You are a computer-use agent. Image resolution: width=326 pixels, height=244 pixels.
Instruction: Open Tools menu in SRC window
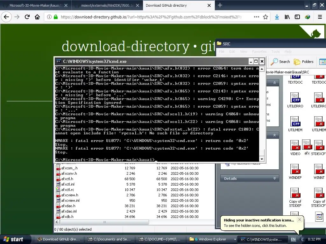point(275,51)
